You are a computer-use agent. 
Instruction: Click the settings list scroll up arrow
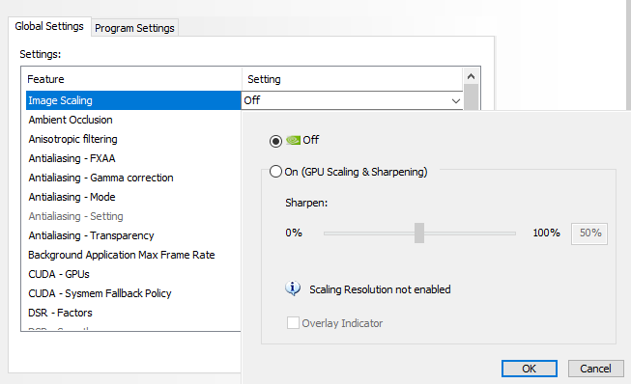coord(472,76)
